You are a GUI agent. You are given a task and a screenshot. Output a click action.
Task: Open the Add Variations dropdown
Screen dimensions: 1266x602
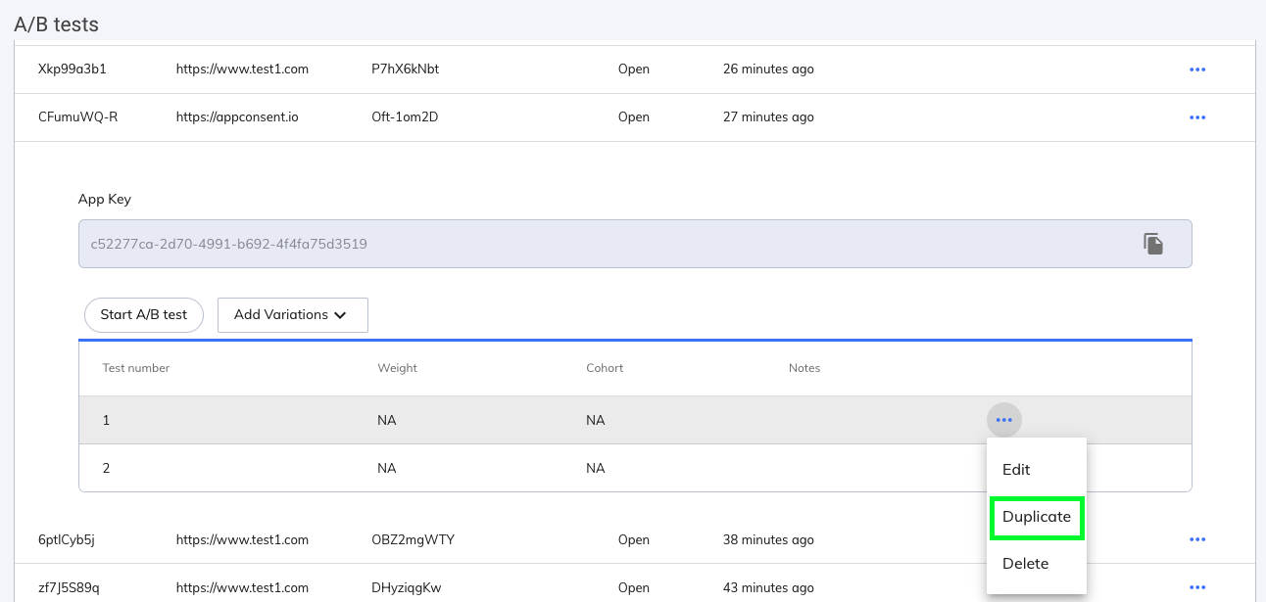292,315
